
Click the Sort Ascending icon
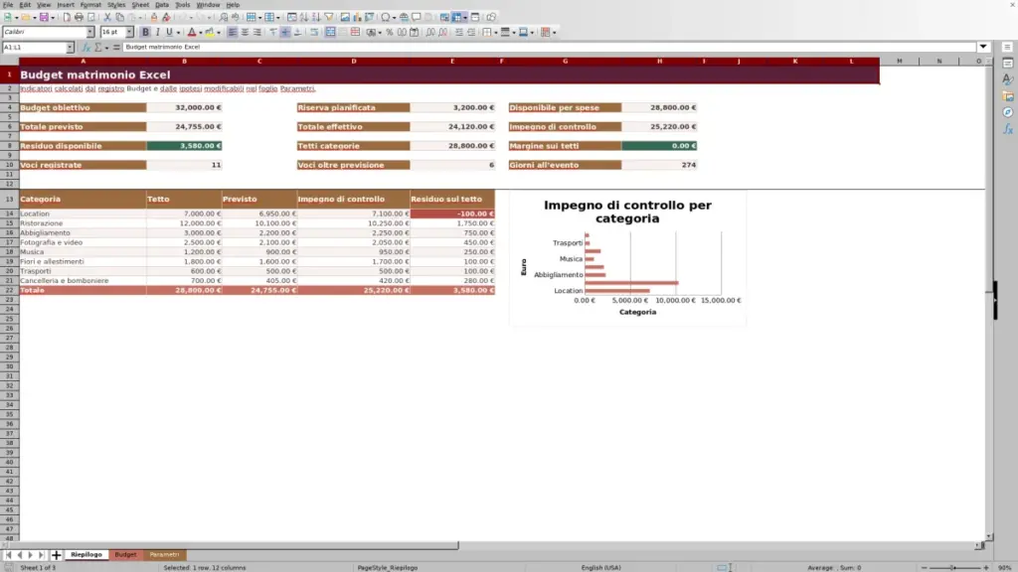[x=304, y=18]
